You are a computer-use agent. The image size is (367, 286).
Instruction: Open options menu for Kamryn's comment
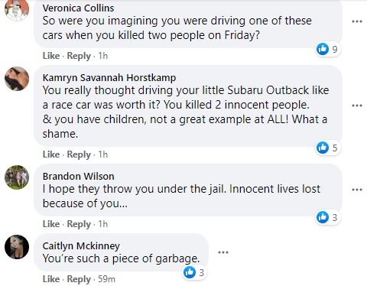(x=357, y=106)
